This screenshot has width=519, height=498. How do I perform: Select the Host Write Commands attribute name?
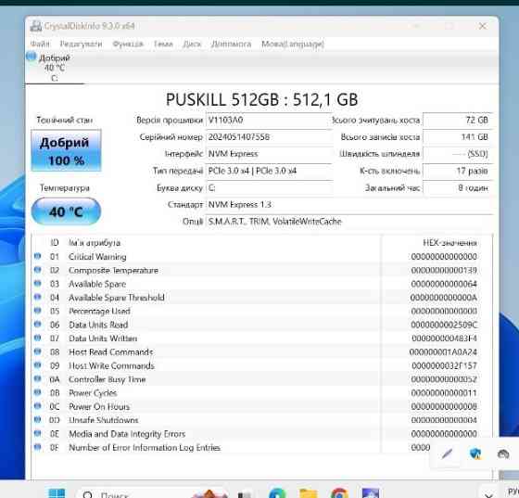tap(111, 365)
